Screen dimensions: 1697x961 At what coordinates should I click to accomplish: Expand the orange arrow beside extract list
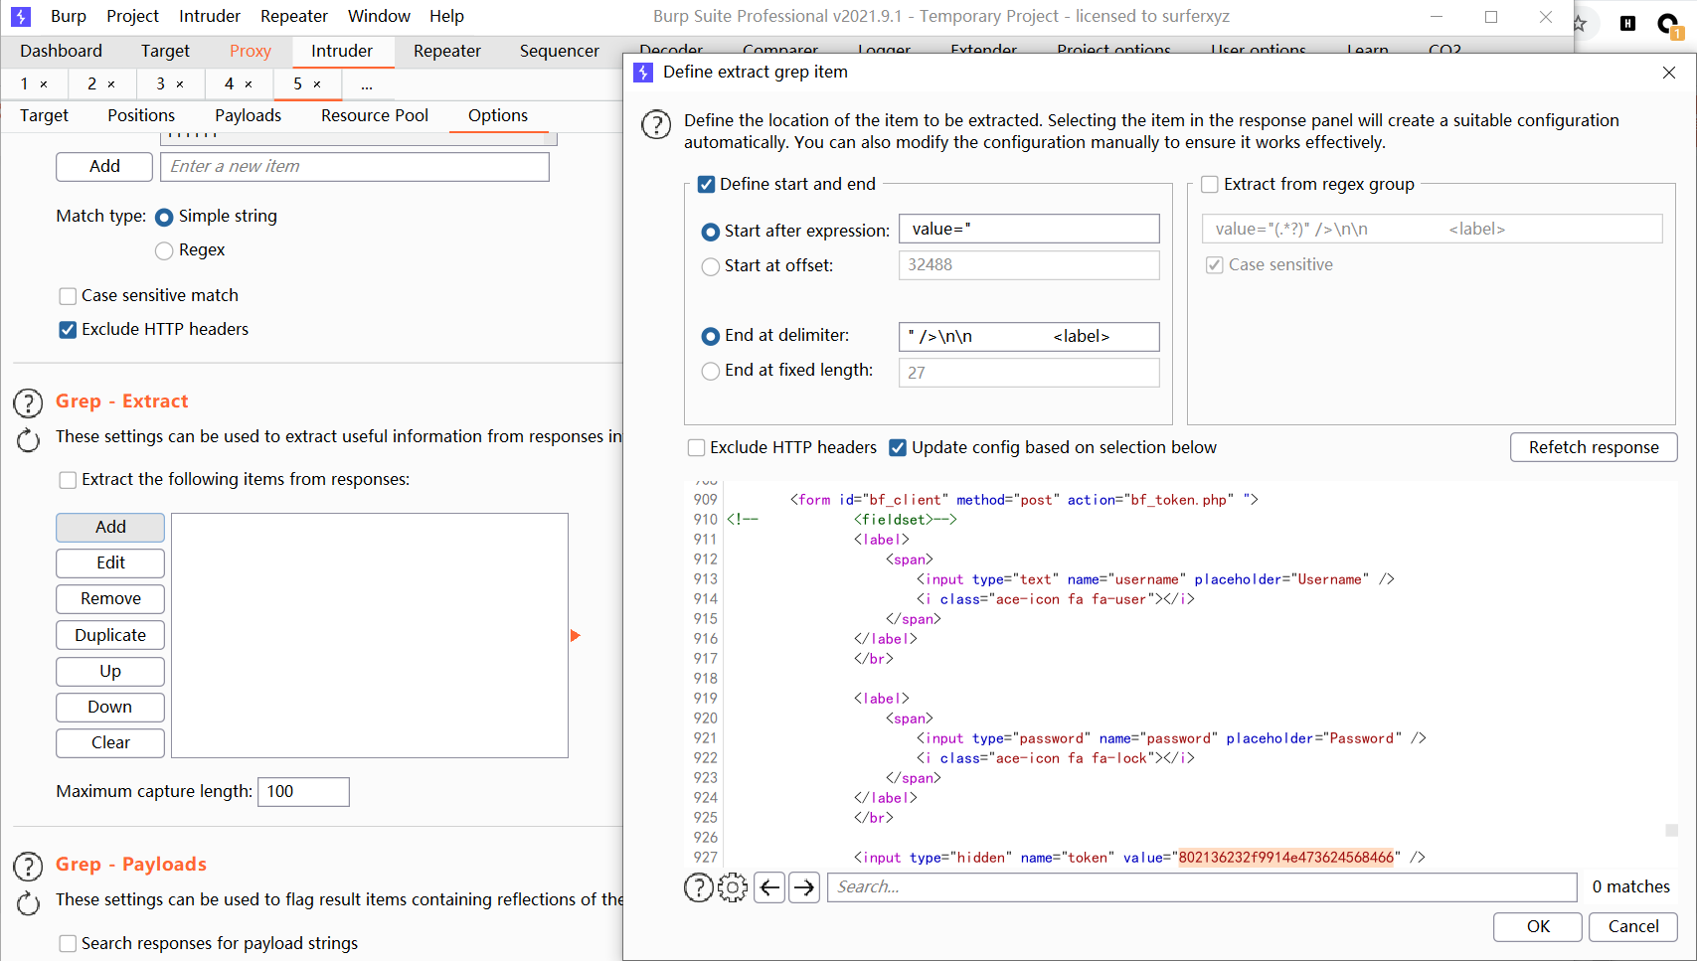(x=575, y=635)
